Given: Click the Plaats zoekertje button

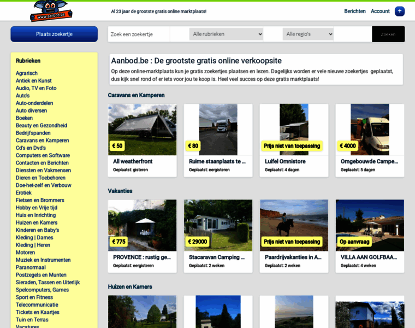Looking at the screenshot, I should tap(54, 34).
